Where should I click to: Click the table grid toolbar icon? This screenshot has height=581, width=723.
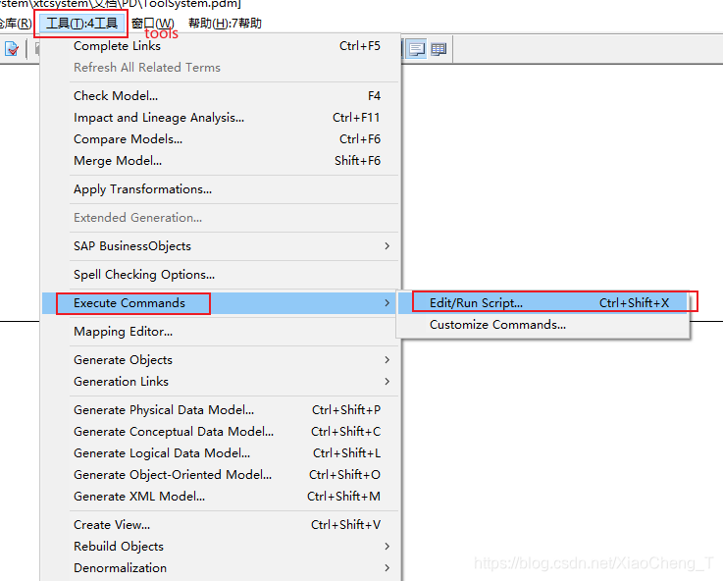(x=439, y=48)
